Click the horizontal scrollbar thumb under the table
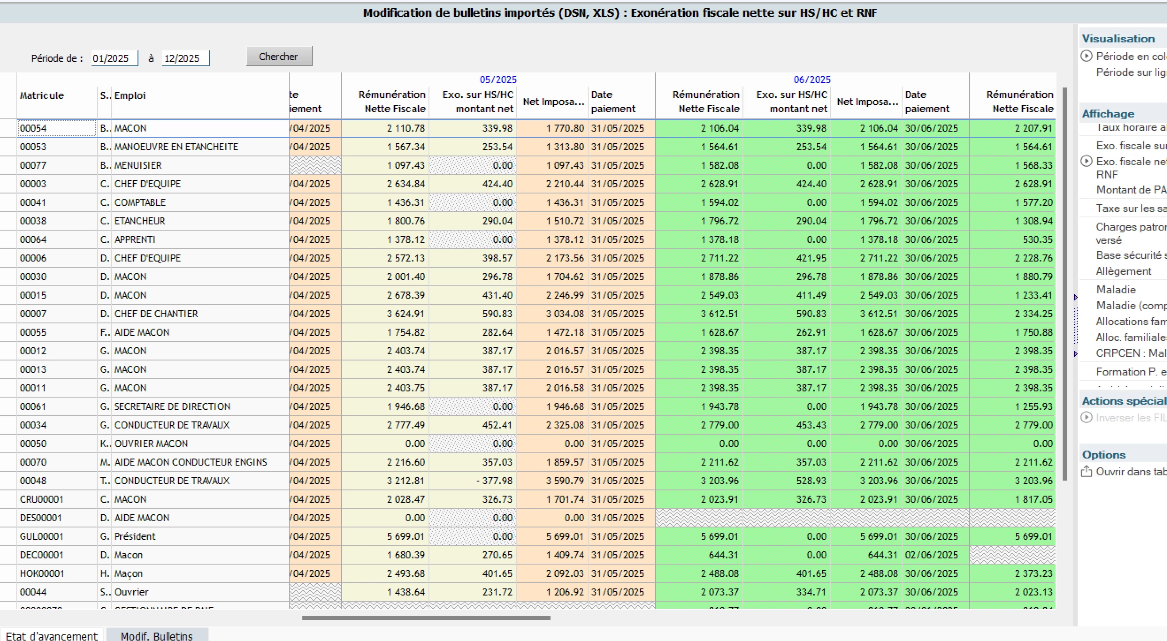This screenshot has width=1167, height=641. [426, 618]
